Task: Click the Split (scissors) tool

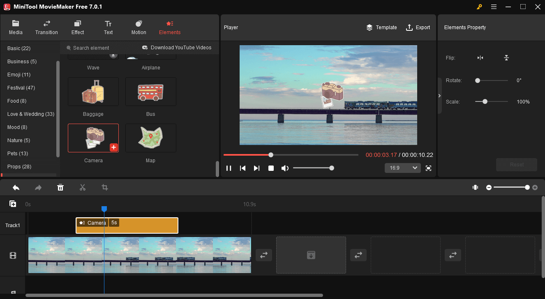Action: 82,187
